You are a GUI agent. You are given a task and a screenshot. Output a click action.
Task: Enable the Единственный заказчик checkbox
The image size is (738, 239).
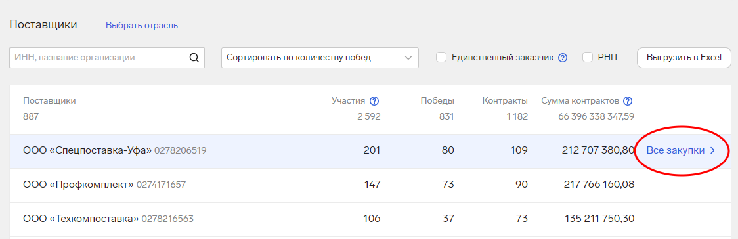tap(441, 57)
